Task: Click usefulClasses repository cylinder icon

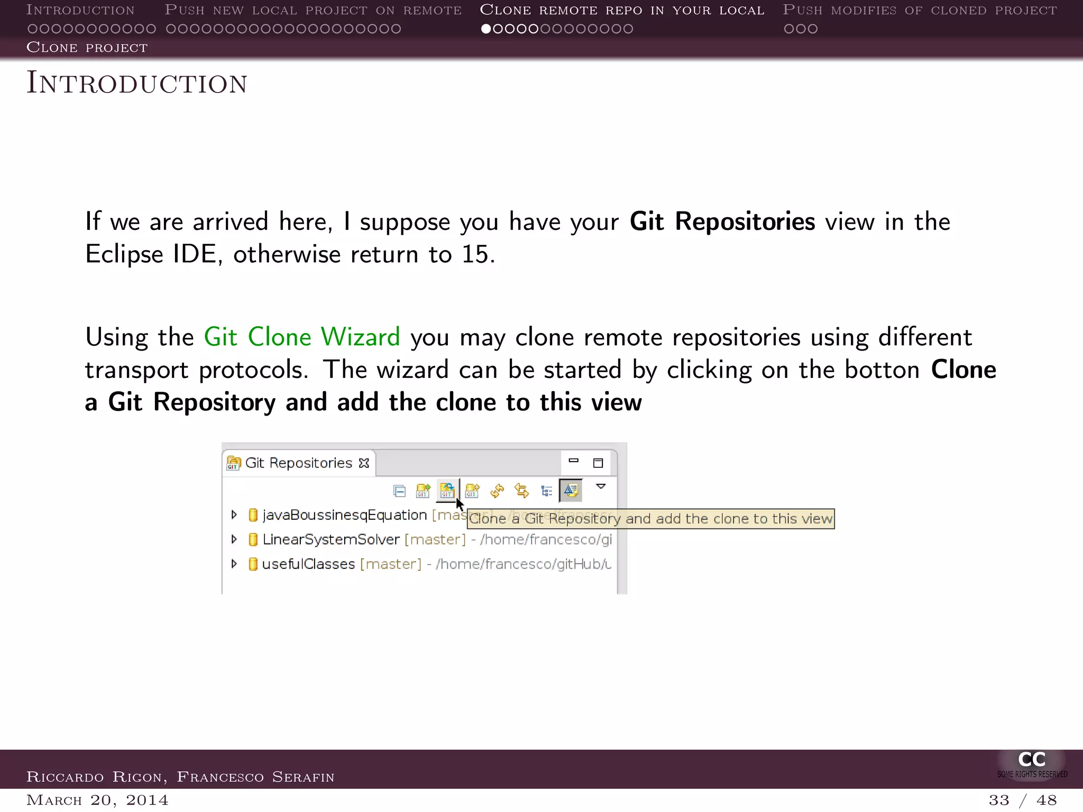Action: (253, 564)
